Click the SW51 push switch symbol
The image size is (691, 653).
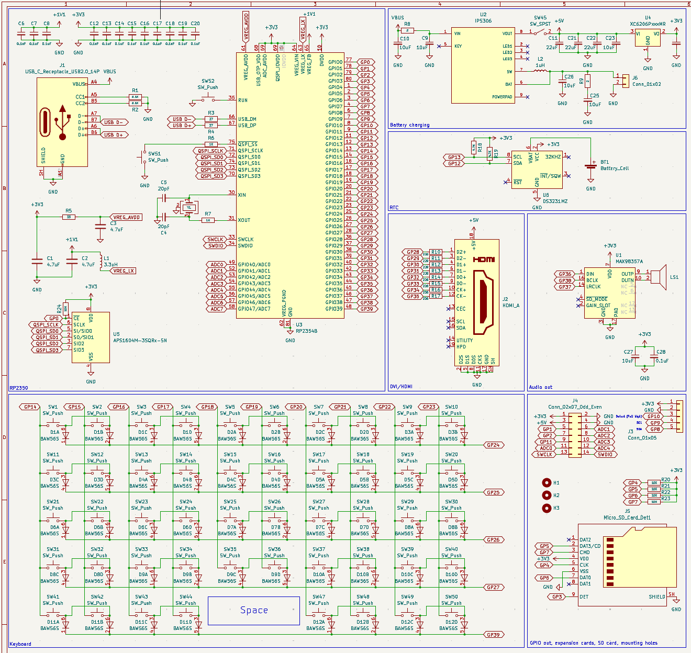(x=143, y=157)
